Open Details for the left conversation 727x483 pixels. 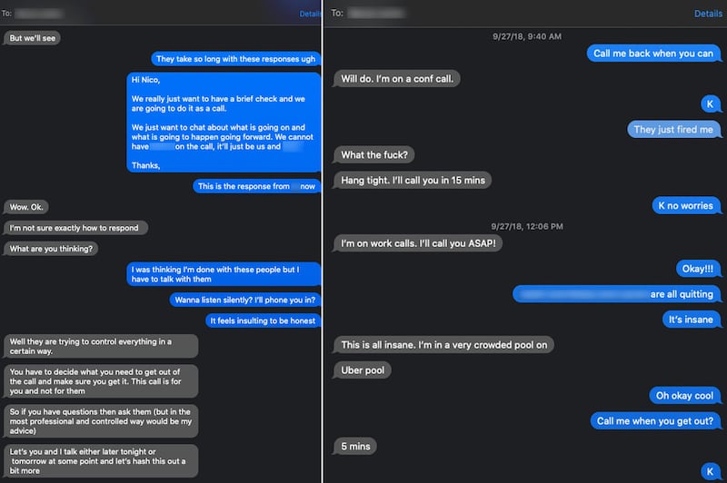coord(310,14)
